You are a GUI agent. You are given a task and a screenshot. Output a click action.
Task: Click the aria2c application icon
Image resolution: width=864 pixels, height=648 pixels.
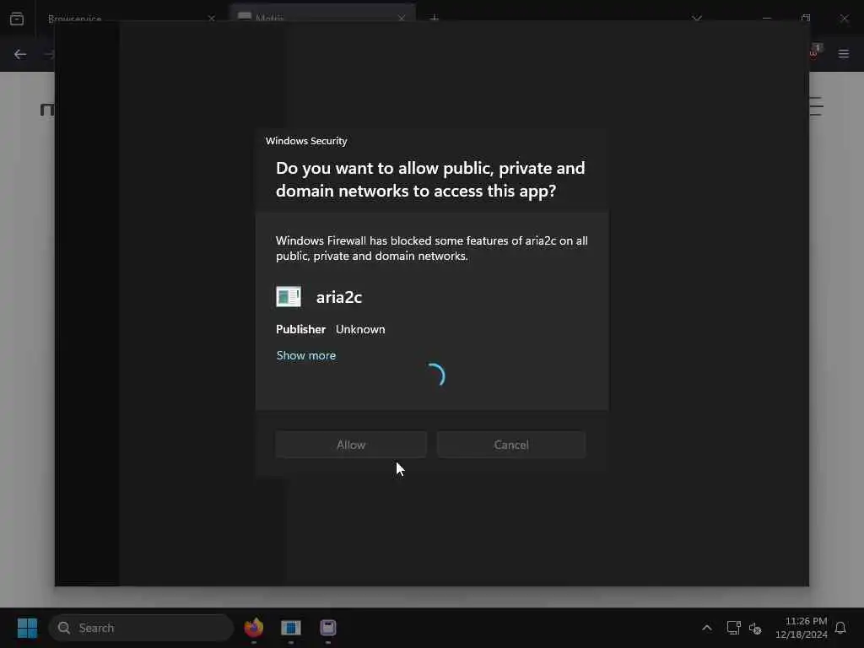(x=289, y=296)
